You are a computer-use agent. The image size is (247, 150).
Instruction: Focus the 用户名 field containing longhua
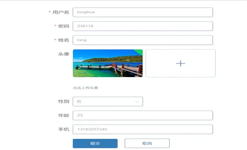click(x=143, y=12)
